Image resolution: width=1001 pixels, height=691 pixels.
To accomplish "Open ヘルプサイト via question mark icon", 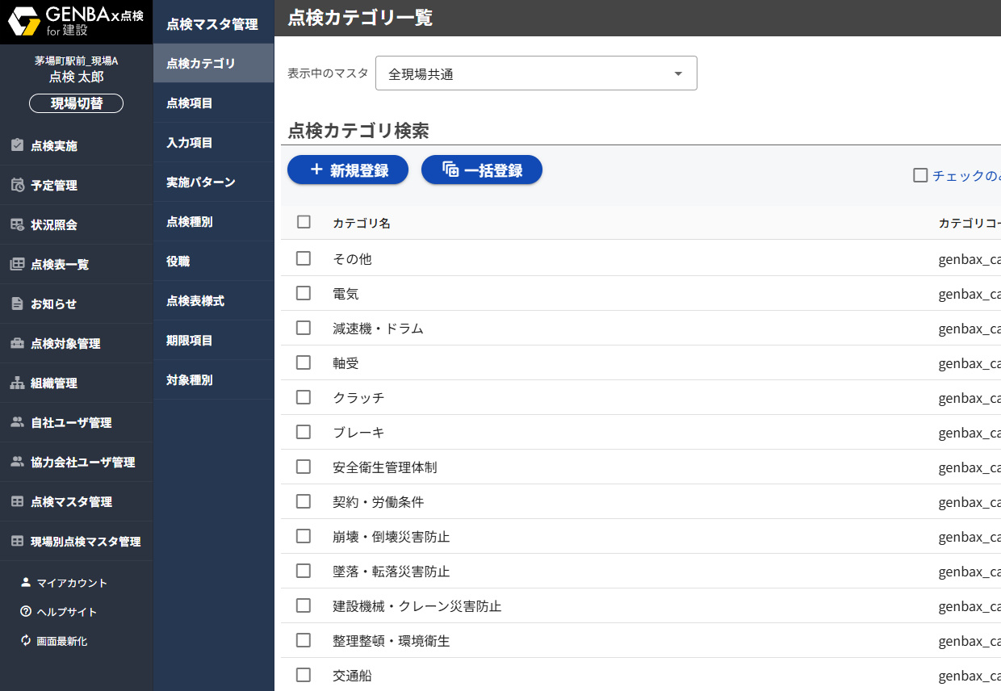I will click(26, 612).
